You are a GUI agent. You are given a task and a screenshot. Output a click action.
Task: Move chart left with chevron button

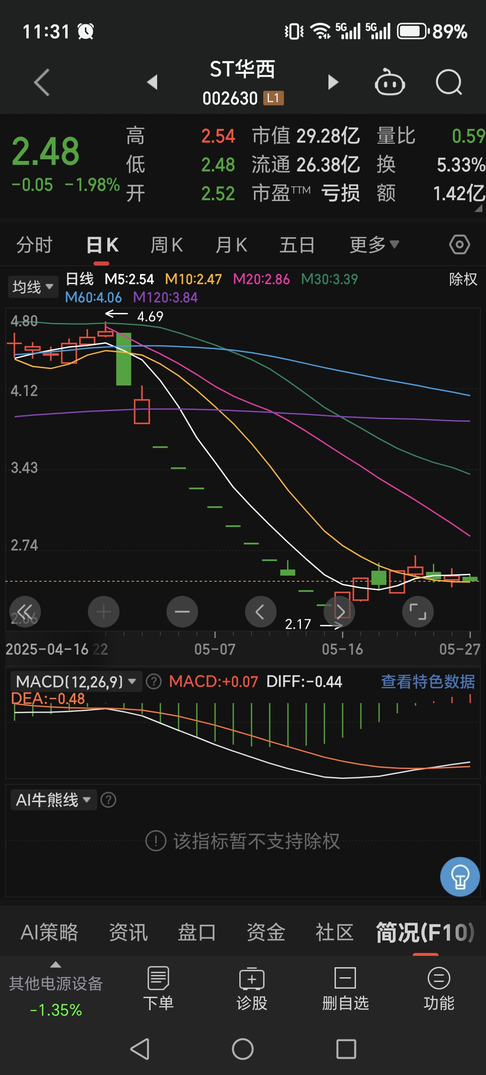pyautogui.click(x=260, y=612)
